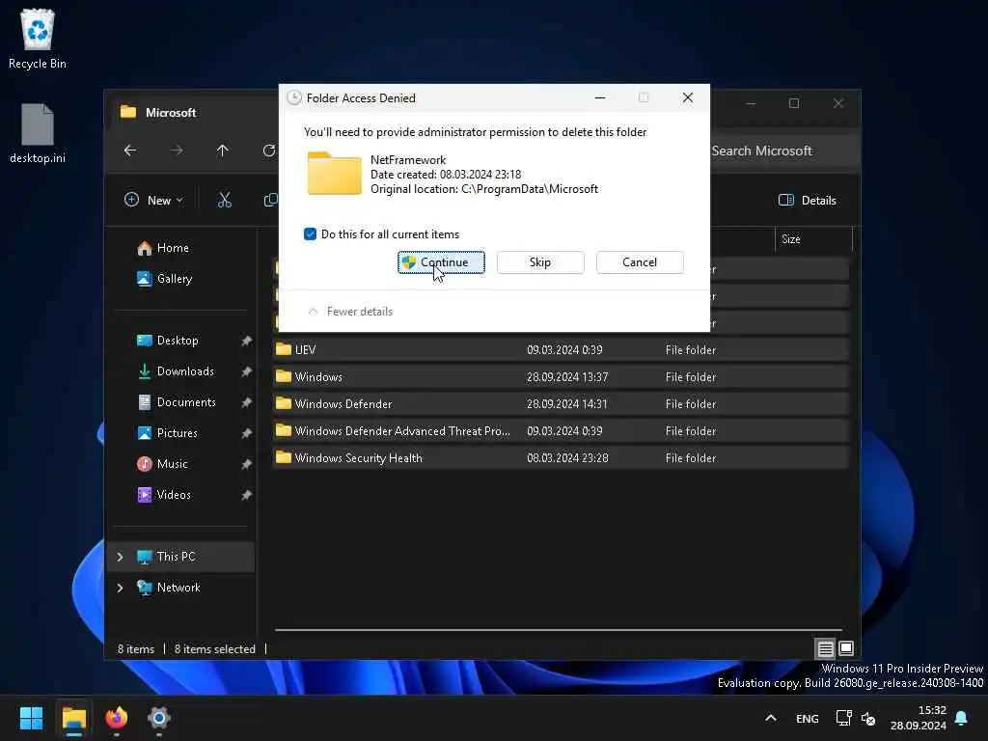Switch to large thumbnails view

tap(846, 648)
